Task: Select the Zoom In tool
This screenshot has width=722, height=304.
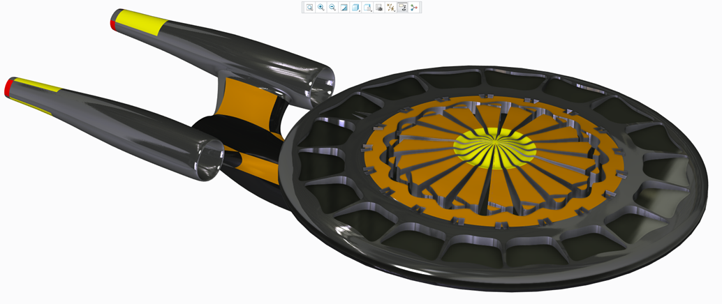Action: click(x=321, y=8)
